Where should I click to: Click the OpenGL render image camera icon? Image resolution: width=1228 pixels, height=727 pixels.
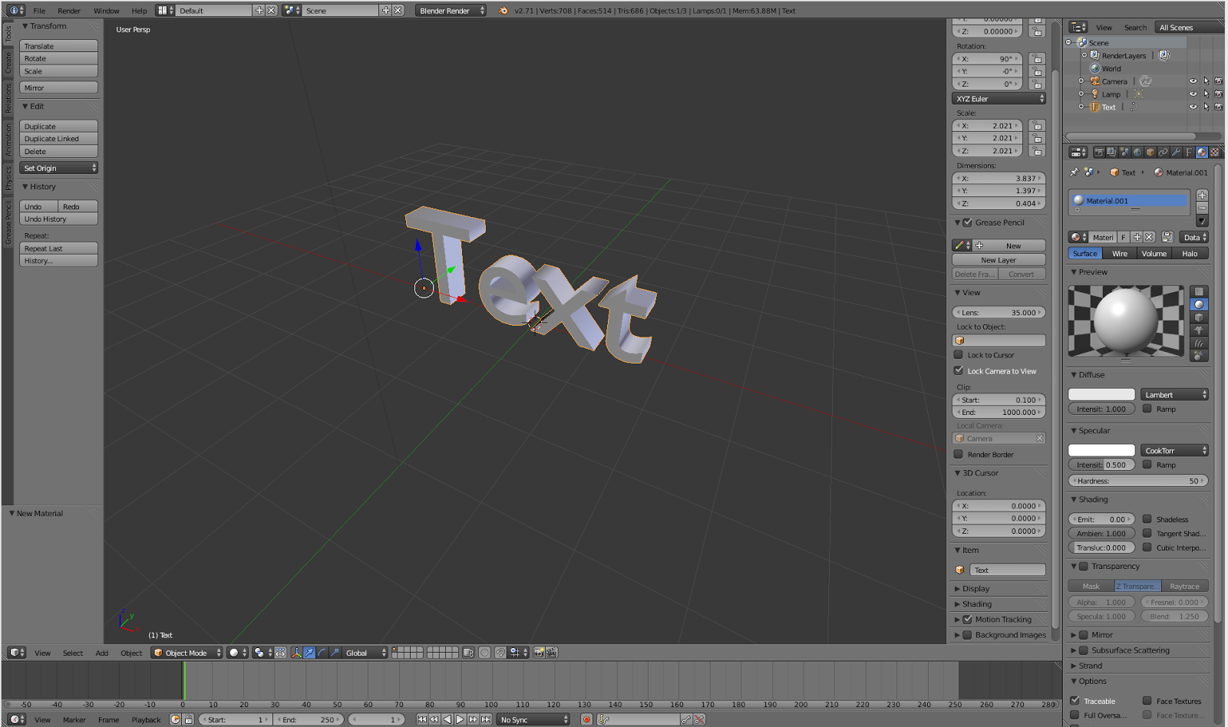539,653
